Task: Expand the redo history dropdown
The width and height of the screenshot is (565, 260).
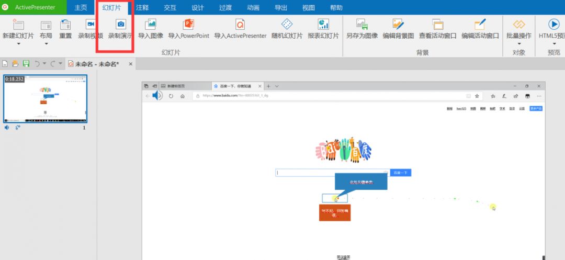Action: (x=61, y=64)
